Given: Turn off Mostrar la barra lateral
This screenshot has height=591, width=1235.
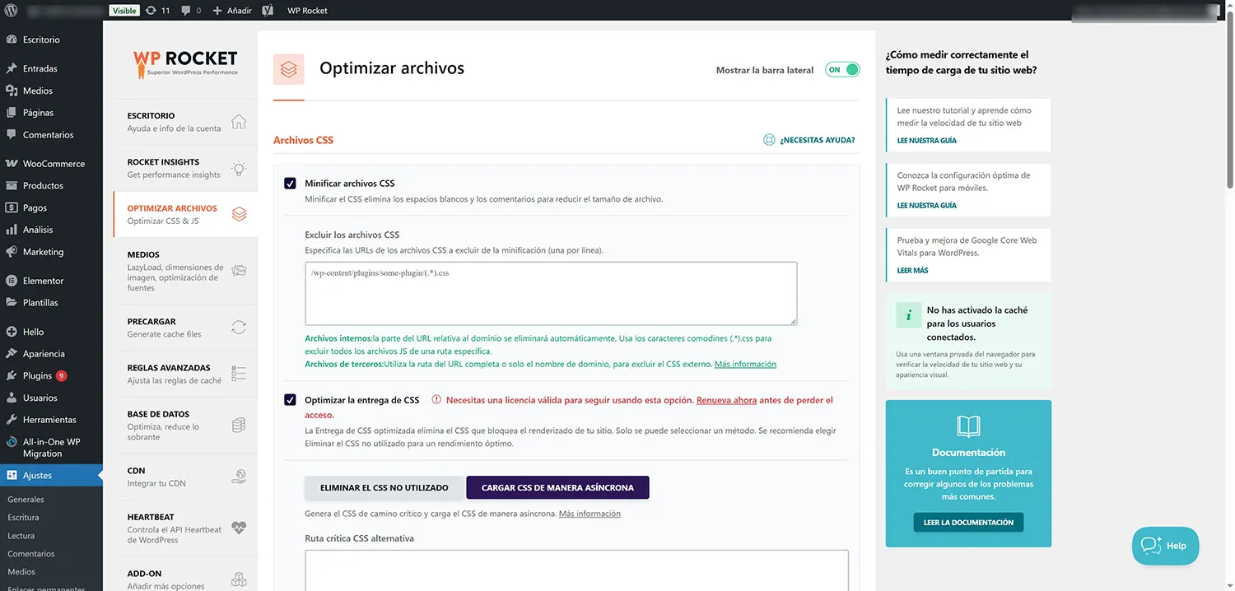Looking at the screenshot, I should point(841,70).
